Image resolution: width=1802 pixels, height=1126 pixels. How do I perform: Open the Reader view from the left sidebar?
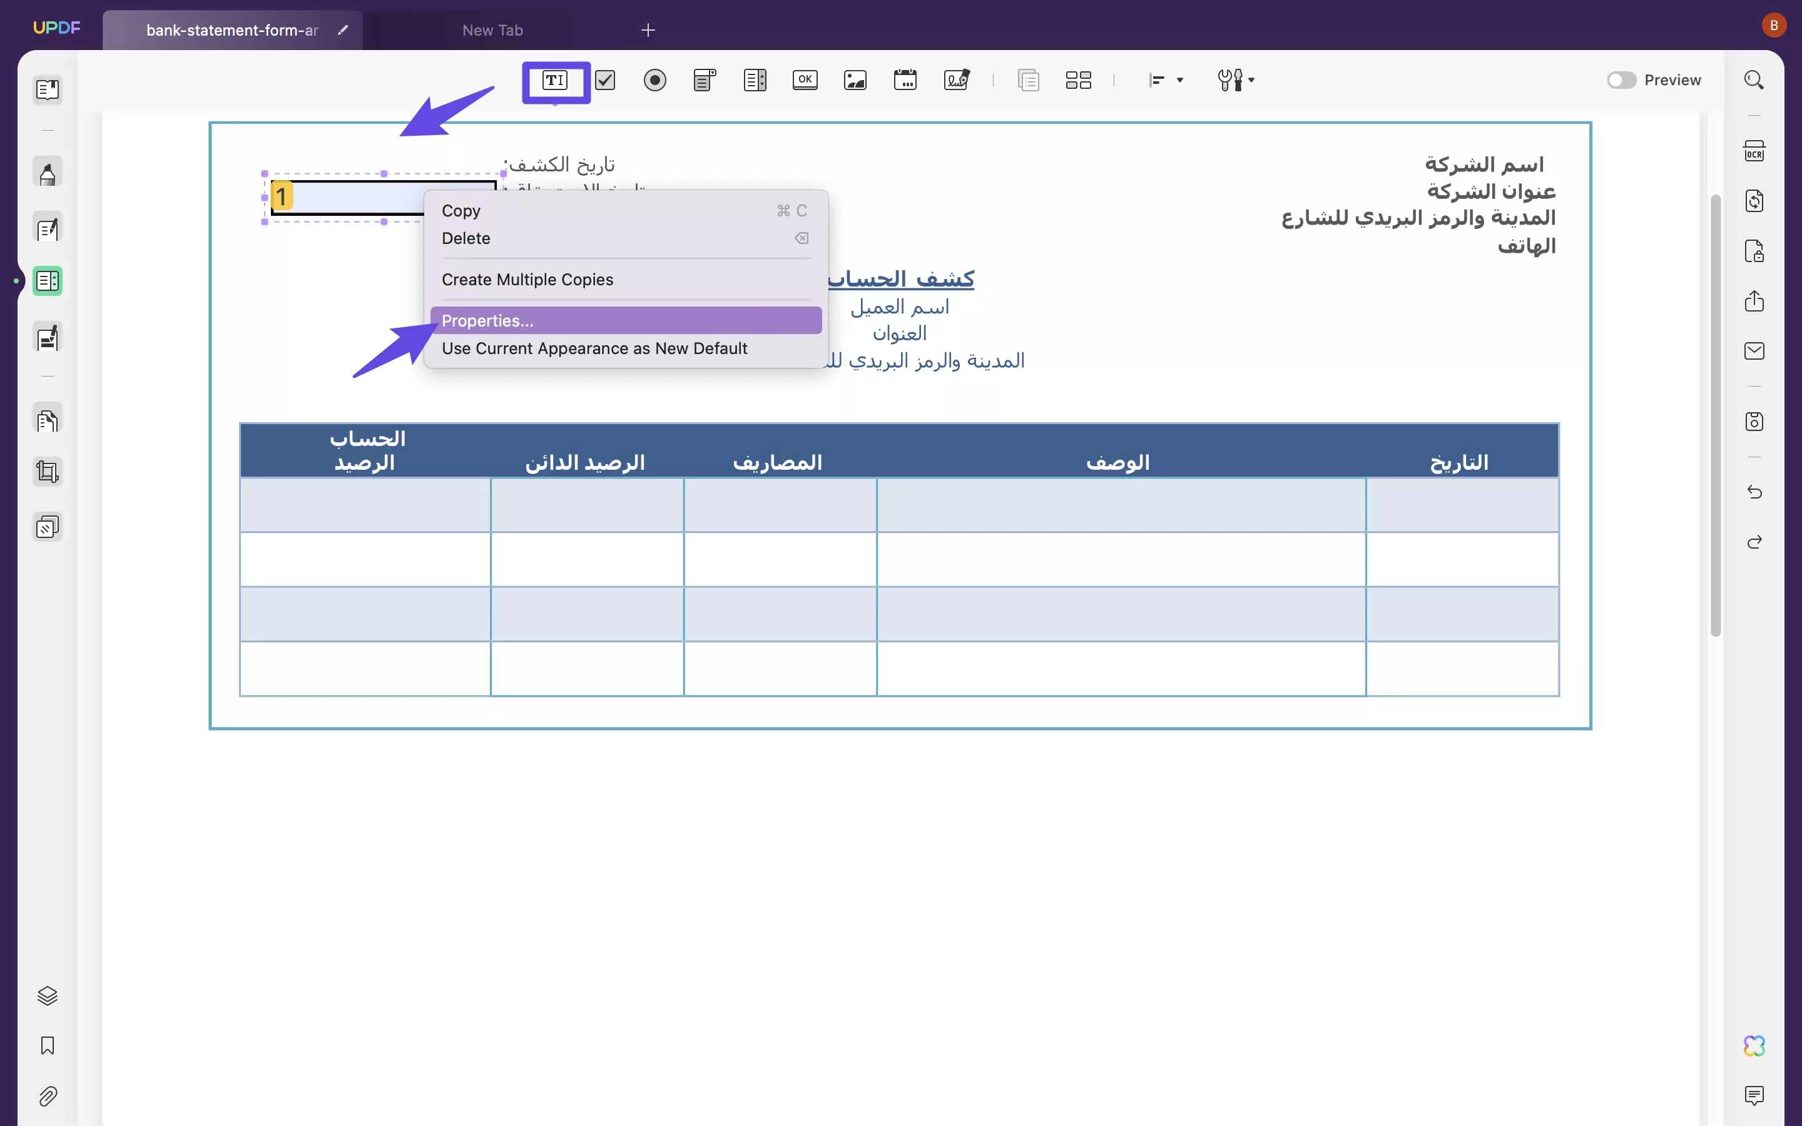[x=47, y=89]
